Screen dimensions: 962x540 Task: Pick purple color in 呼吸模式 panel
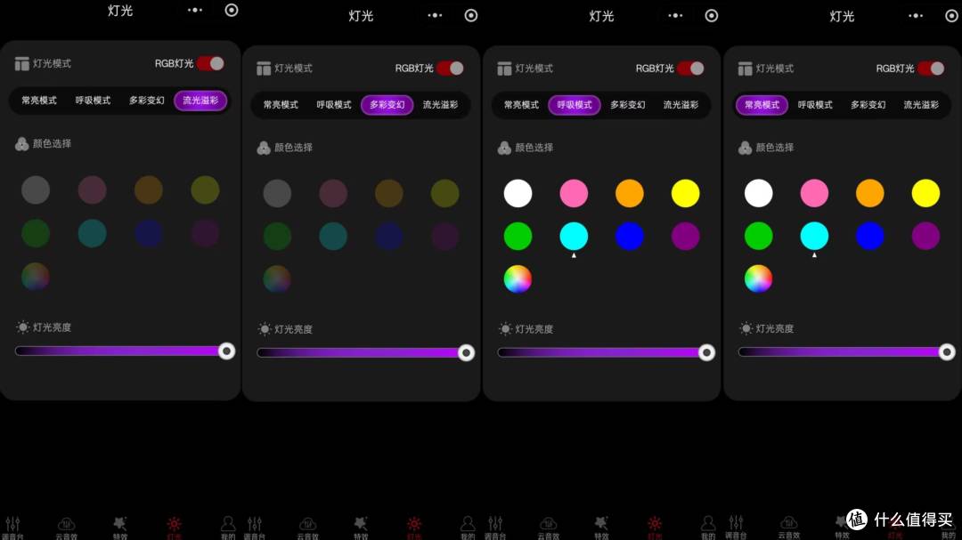click(685, 236)
